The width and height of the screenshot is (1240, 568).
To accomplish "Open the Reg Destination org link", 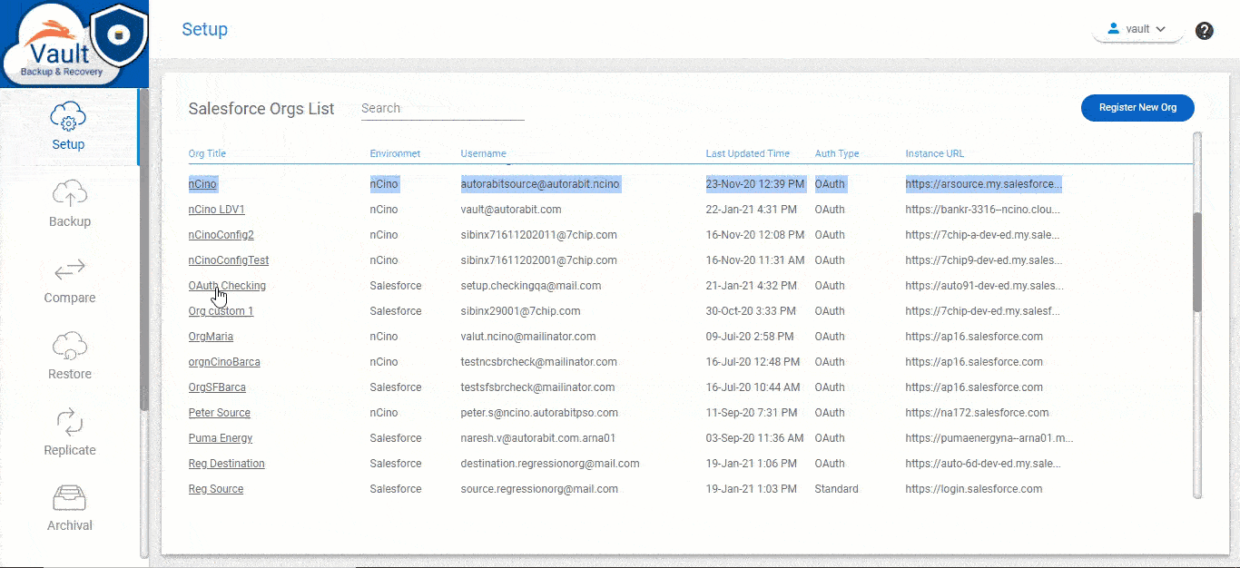I will point(227,464).
